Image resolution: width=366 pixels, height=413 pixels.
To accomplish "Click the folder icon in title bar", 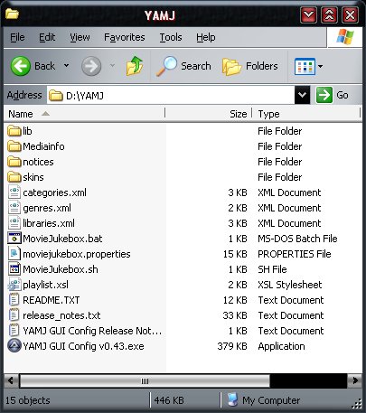I will [x=12, y=14].
